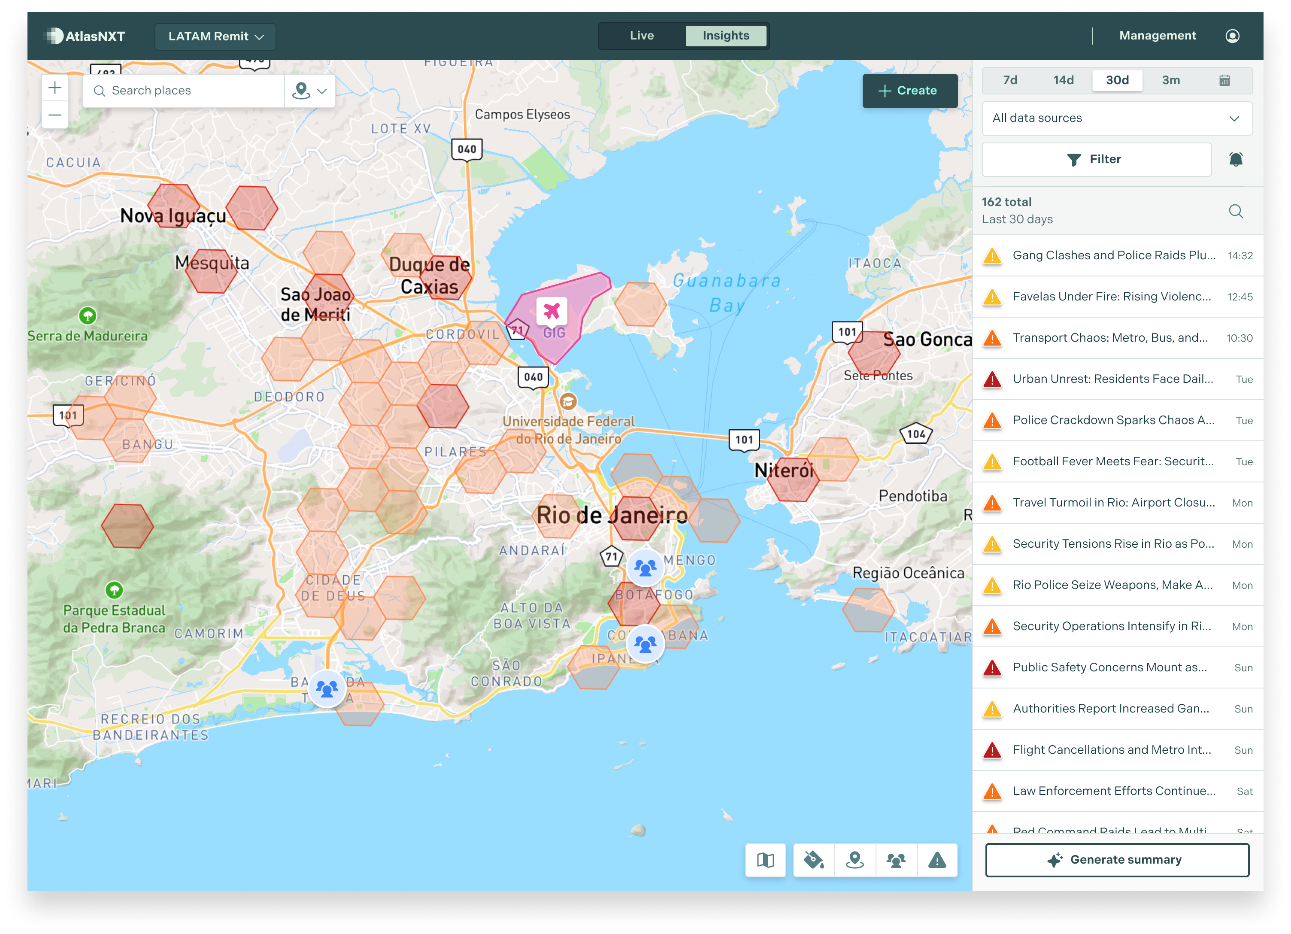The width and height of the screenshot is (1291, 934).
Task: Open the LATAM Remit workspace dropdown
Action: (x=215, y=36)
